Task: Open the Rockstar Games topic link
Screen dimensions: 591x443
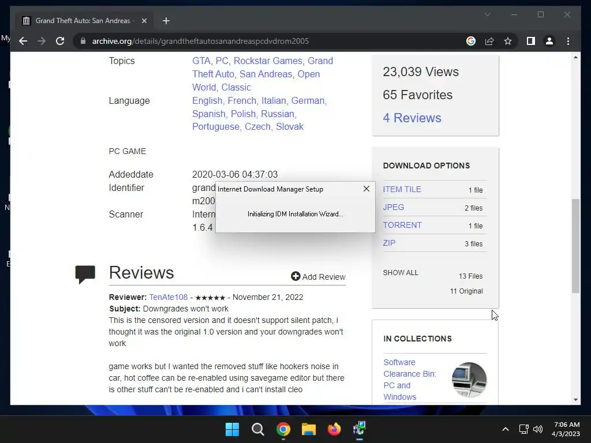Action: [x=268, y=61]
